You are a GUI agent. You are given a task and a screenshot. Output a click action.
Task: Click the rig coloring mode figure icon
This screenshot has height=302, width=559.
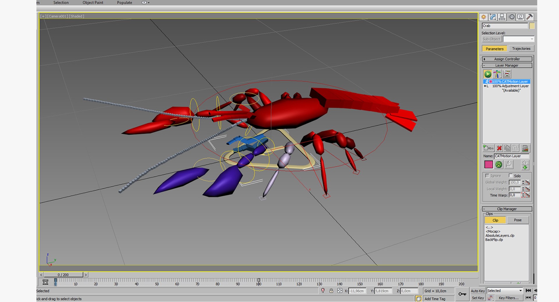point(497,74)
